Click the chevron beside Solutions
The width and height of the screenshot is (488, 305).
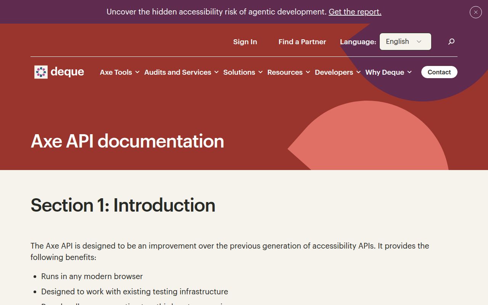click(x=260, y=72)
